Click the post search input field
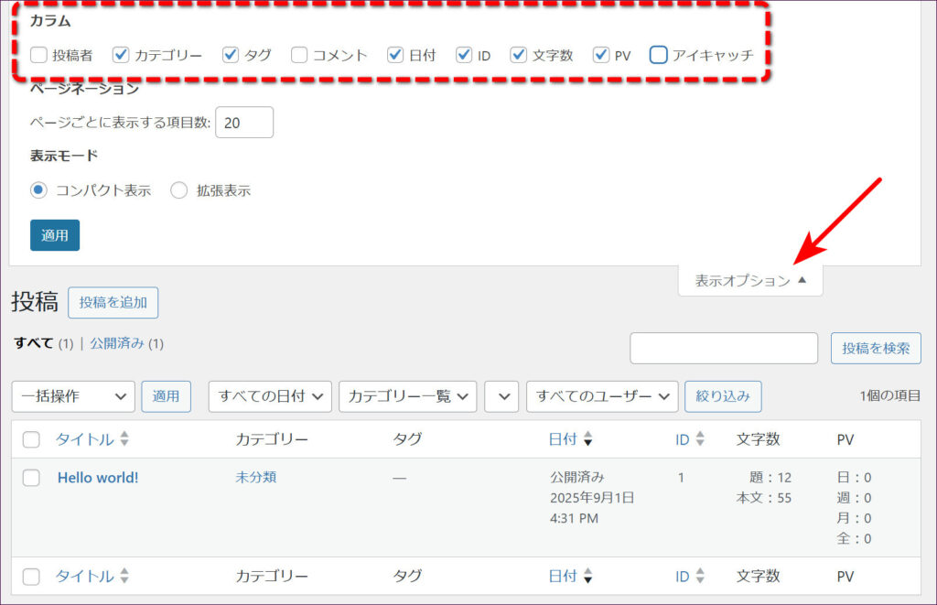 [x=723, y=348]
